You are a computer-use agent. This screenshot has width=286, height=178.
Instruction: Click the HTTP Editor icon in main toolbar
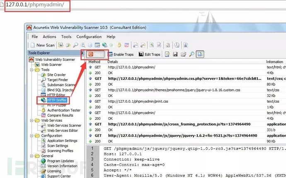(97, 45)
